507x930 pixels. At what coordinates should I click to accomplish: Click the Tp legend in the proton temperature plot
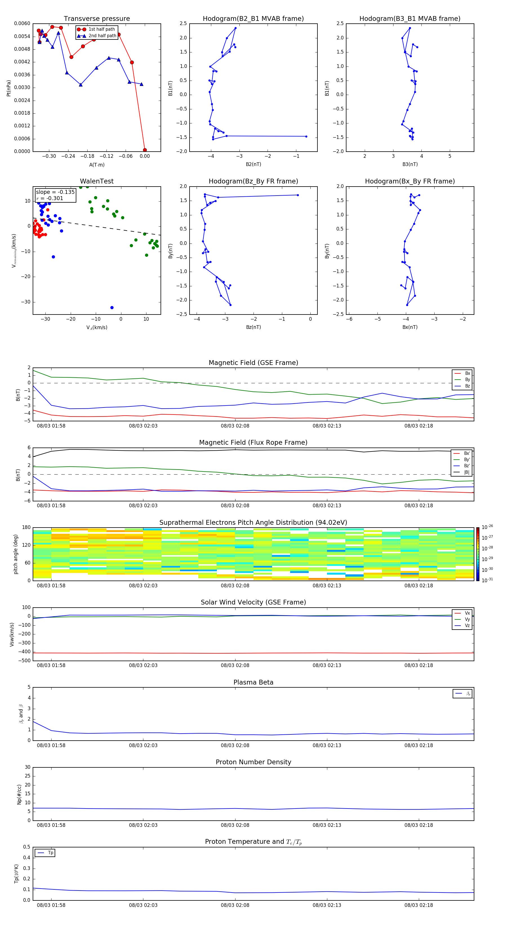[x=45, y=853]
